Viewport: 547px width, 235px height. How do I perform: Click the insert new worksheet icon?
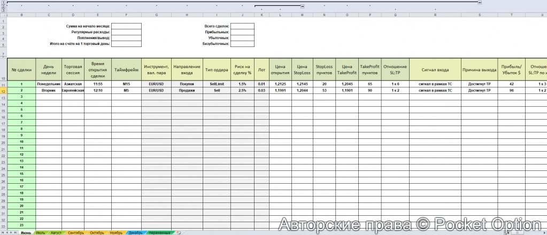click(x=179, y=233)
